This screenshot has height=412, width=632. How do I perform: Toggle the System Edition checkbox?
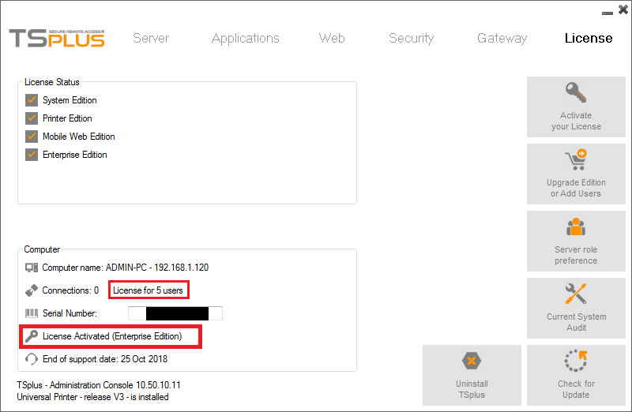32,100
